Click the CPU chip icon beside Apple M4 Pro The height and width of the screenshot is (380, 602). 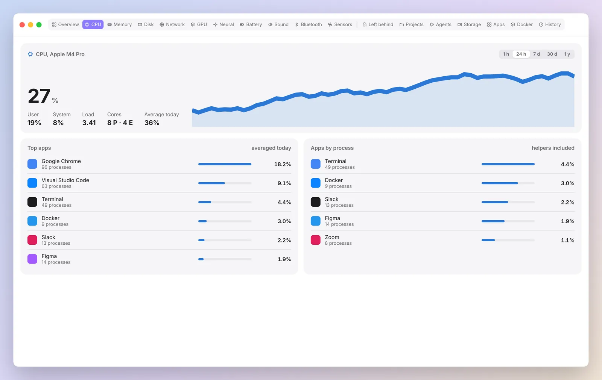pos(30,54)
